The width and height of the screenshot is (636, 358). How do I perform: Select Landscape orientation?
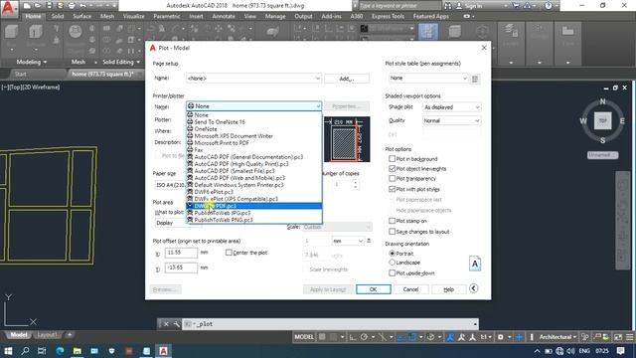pos(392,263)
